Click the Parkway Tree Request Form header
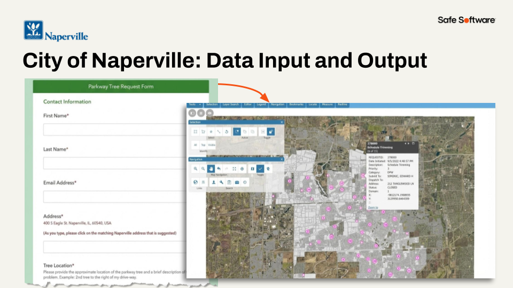This screenshot has height=288, width=513. tap(121, 86)
